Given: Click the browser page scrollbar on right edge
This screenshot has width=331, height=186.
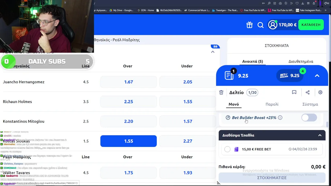Looking at the screenshot, I should pos(329,39).
